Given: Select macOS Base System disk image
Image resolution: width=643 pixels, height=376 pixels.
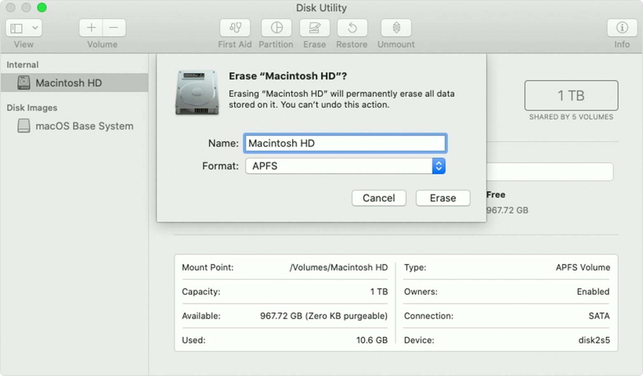Looking at the screenshot, I should (x=74, y=126).
